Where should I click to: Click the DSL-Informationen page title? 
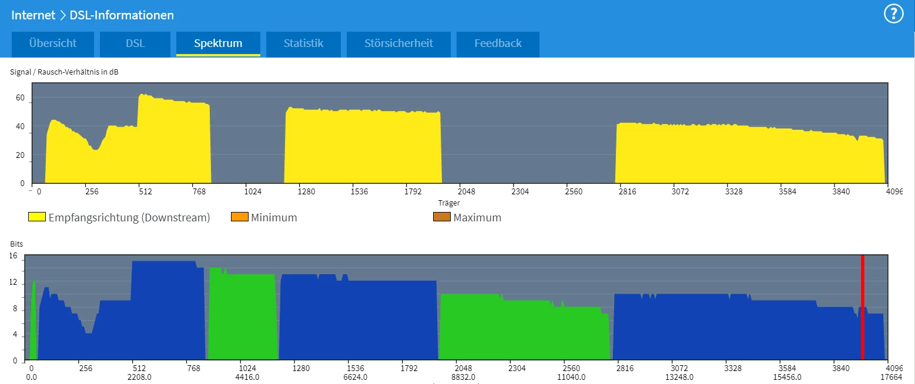122,15
